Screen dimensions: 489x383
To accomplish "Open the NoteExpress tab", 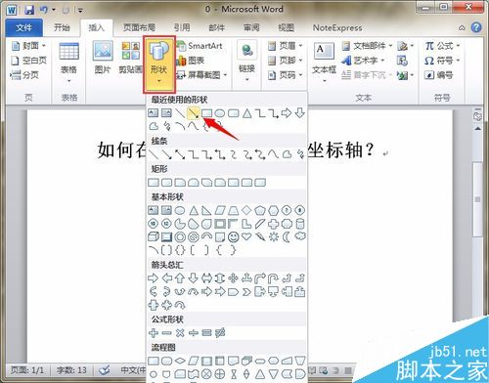I will (337, 27).
